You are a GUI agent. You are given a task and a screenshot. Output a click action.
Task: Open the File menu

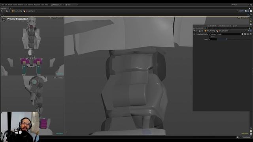coord(3,5)
